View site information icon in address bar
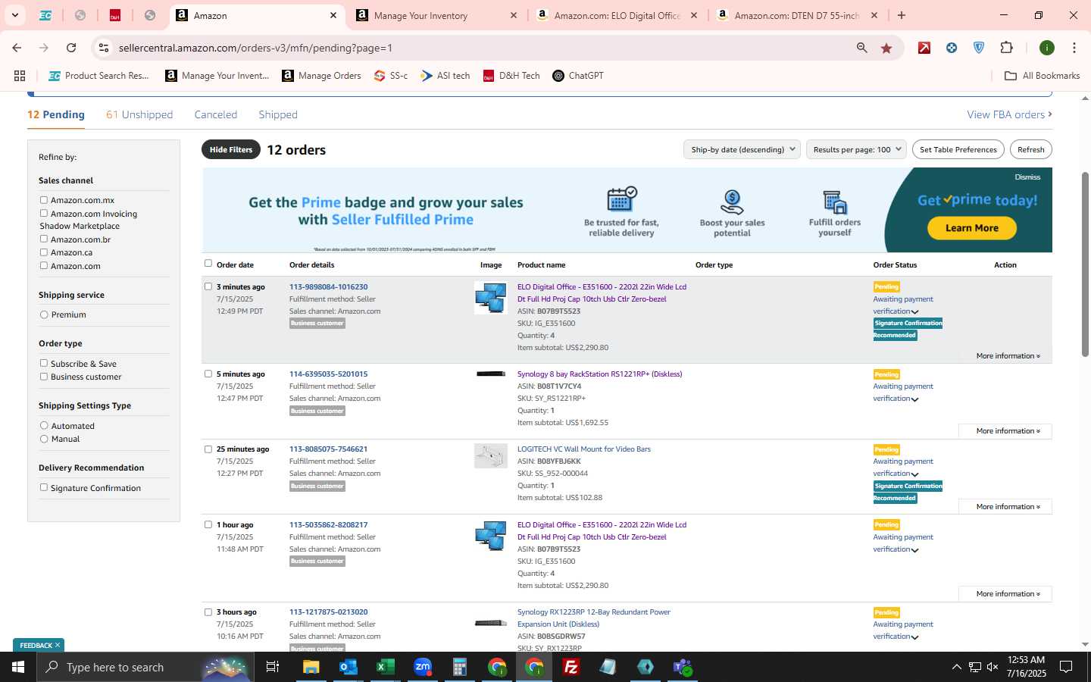Image resolution: width=1091 pixels, height=682 pixels. coord(104,48)
